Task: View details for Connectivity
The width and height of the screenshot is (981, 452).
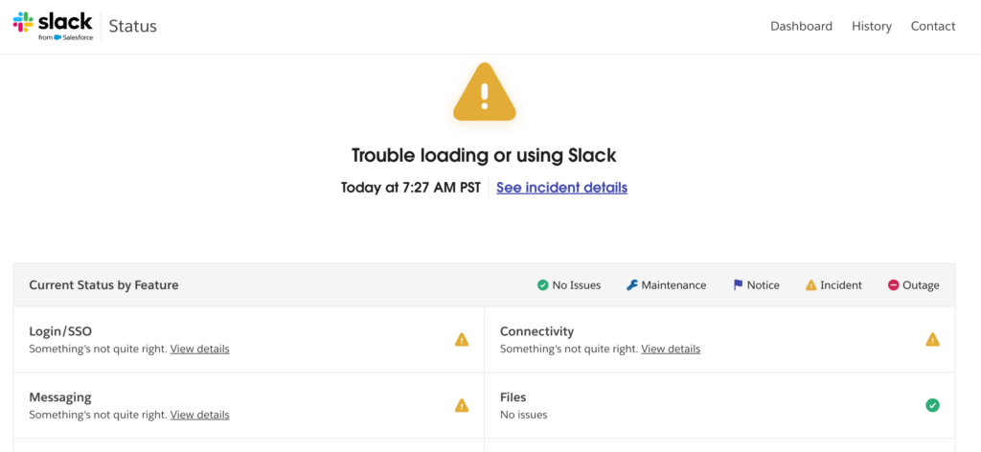Action: [x=671, y=349]
